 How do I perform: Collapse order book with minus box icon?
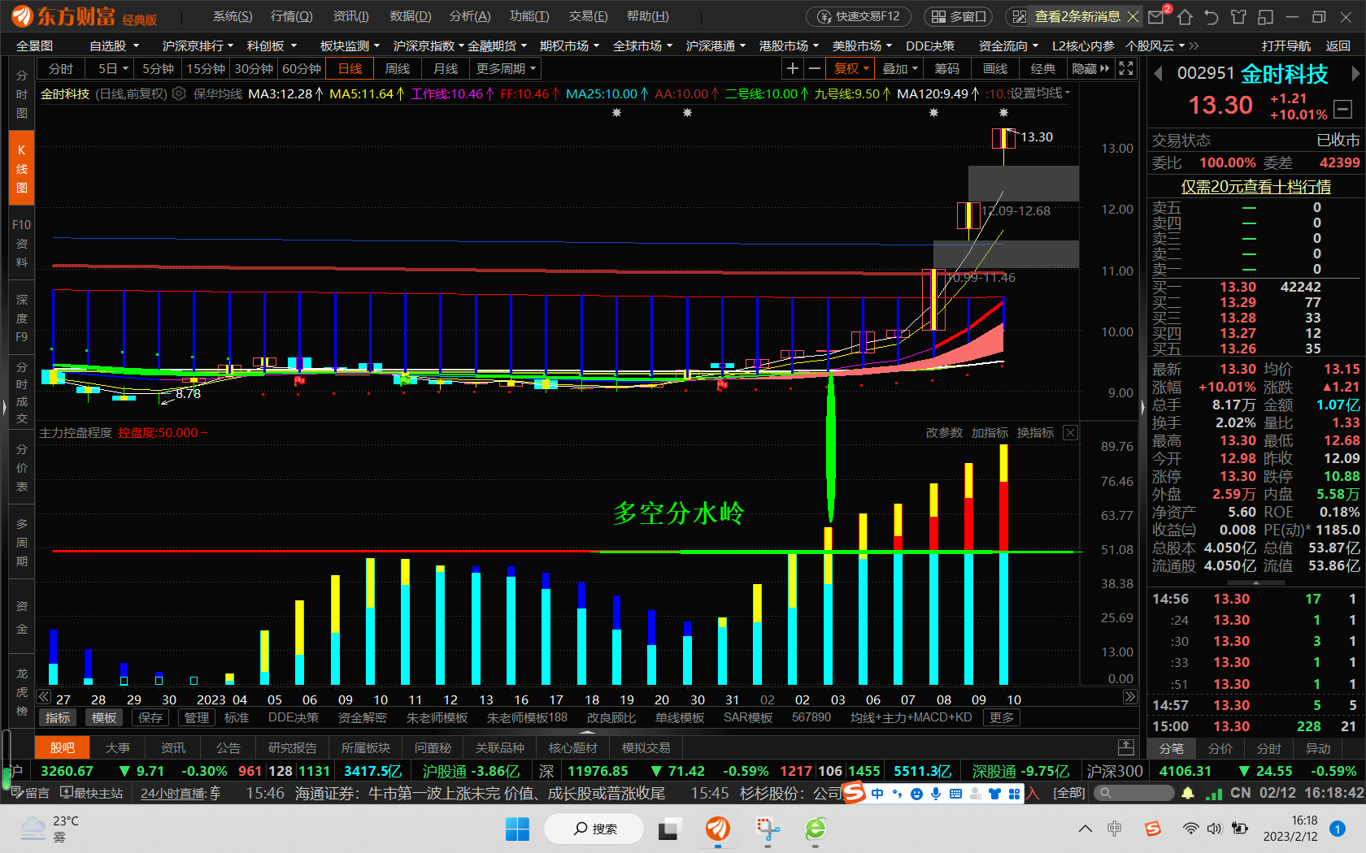[x=1343, y=107]
